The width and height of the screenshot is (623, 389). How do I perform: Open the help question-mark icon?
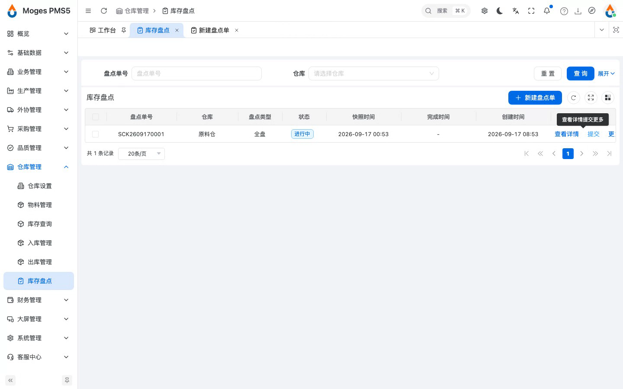tap(564, 11)
